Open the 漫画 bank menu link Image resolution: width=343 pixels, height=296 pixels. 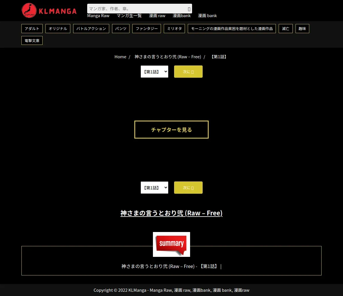coord(208,16)
